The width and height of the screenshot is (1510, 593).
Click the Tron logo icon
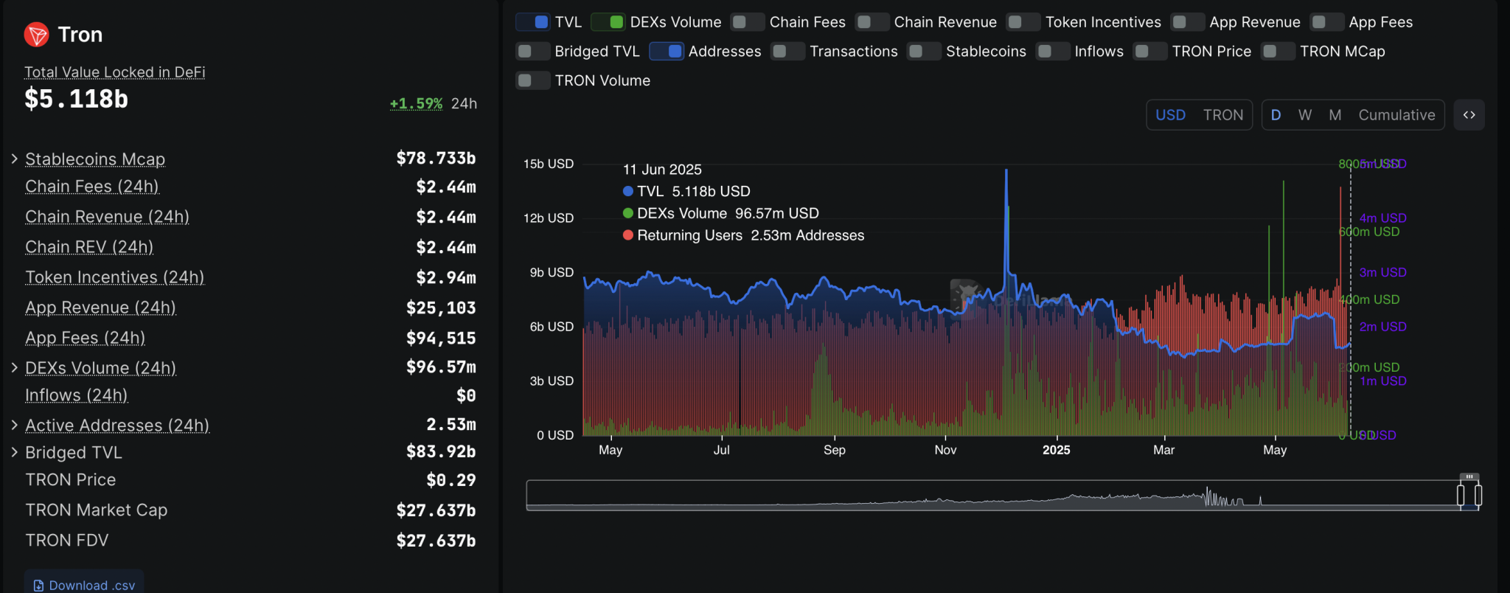(x=36, y=35)
